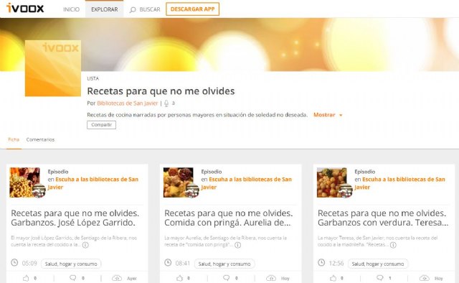The image size is (459, 283).
Task: Like the Comida con pringá episode
Action: [179, 278]
